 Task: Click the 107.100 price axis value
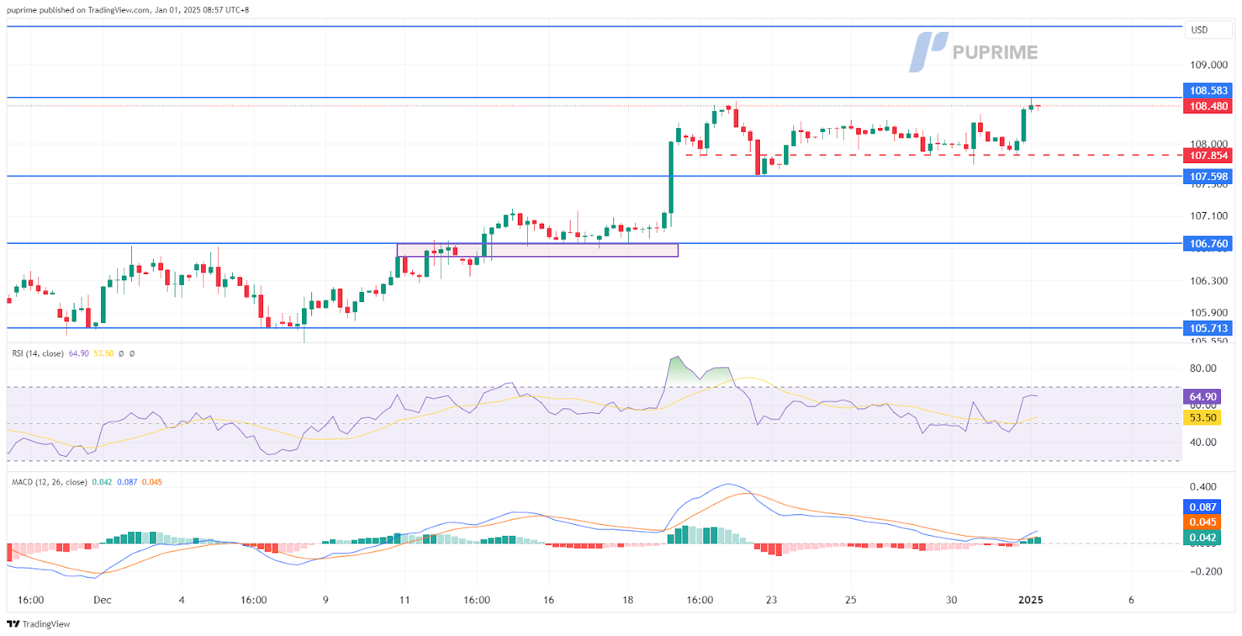click(x=1209, y=216)
